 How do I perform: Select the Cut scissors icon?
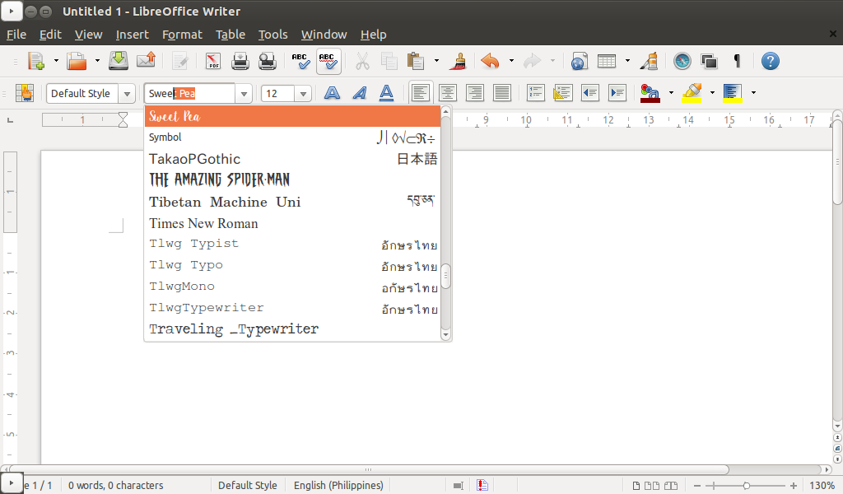[362, 61]
